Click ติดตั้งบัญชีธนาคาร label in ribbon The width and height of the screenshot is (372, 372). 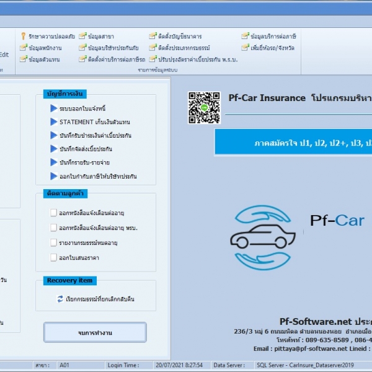point(180,37)
